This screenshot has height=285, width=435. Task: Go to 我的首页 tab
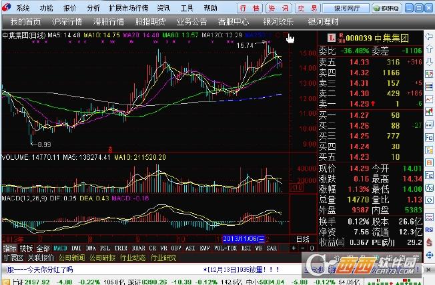click(25, 21)
